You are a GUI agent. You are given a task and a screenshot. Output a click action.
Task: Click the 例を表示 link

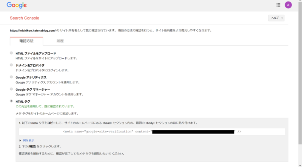[x=29, y=140]
